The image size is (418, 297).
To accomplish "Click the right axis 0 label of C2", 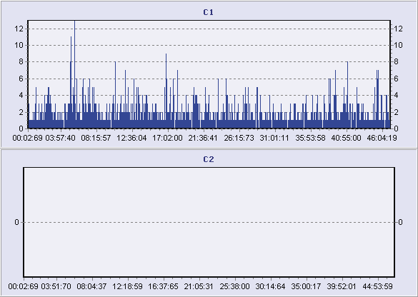I will pyautogui.click(x=400, y=222).
